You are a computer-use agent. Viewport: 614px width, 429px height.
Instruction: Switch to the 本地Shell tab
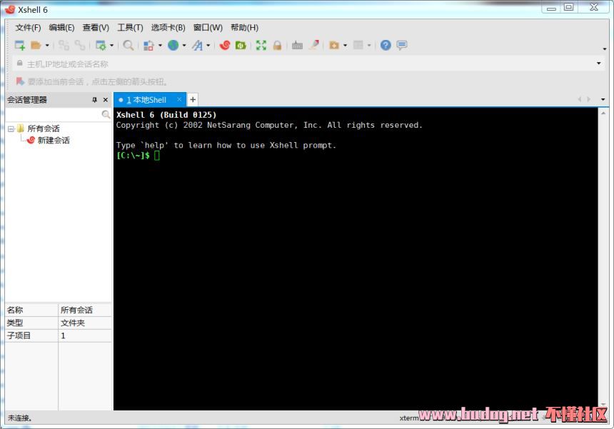click(x=149, y=100)
